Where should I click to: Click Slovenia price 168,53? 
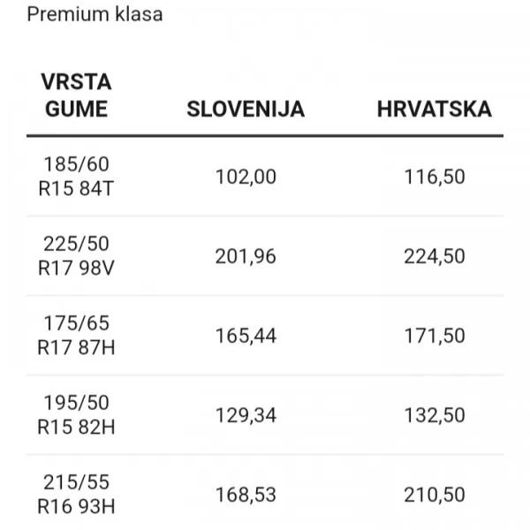coord(246,495)
